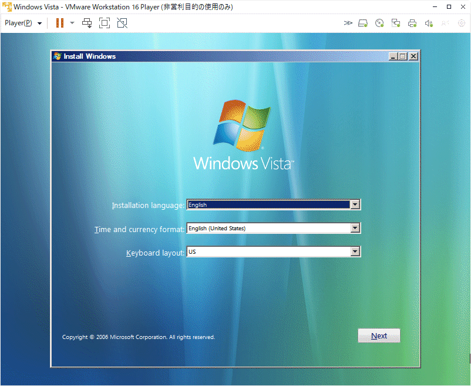471x386 pixels.
Task: Click the sound card device icon
Action: pyautogui.click(x=429, y=23)
